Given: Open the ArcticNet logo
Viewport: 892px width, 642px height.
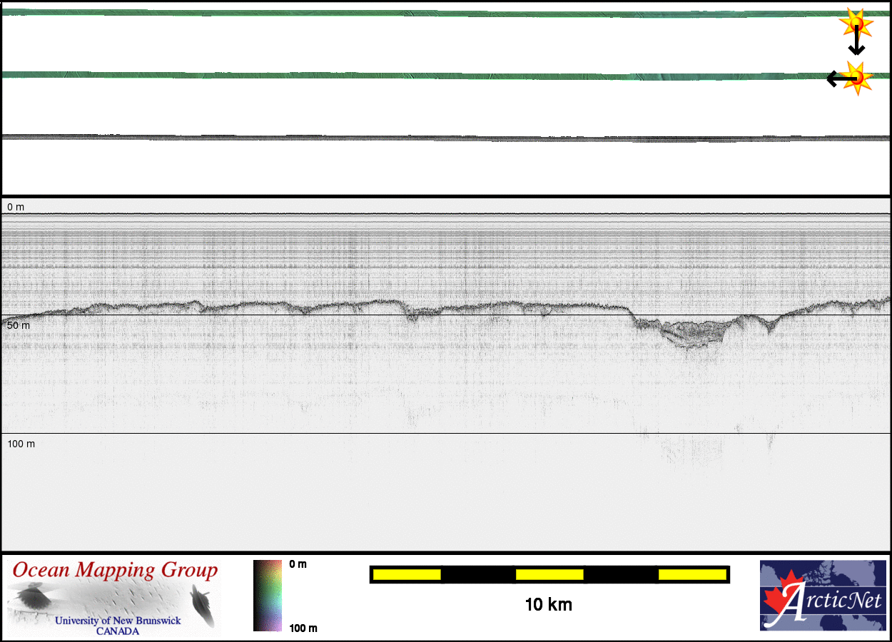Looking at the screenshot, I should pyautogui.click(x=823, y=596).
